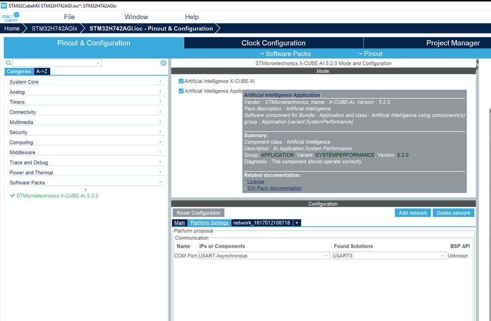Open Pinout dropdown menu
491x321 pixels.
point(371,54)
